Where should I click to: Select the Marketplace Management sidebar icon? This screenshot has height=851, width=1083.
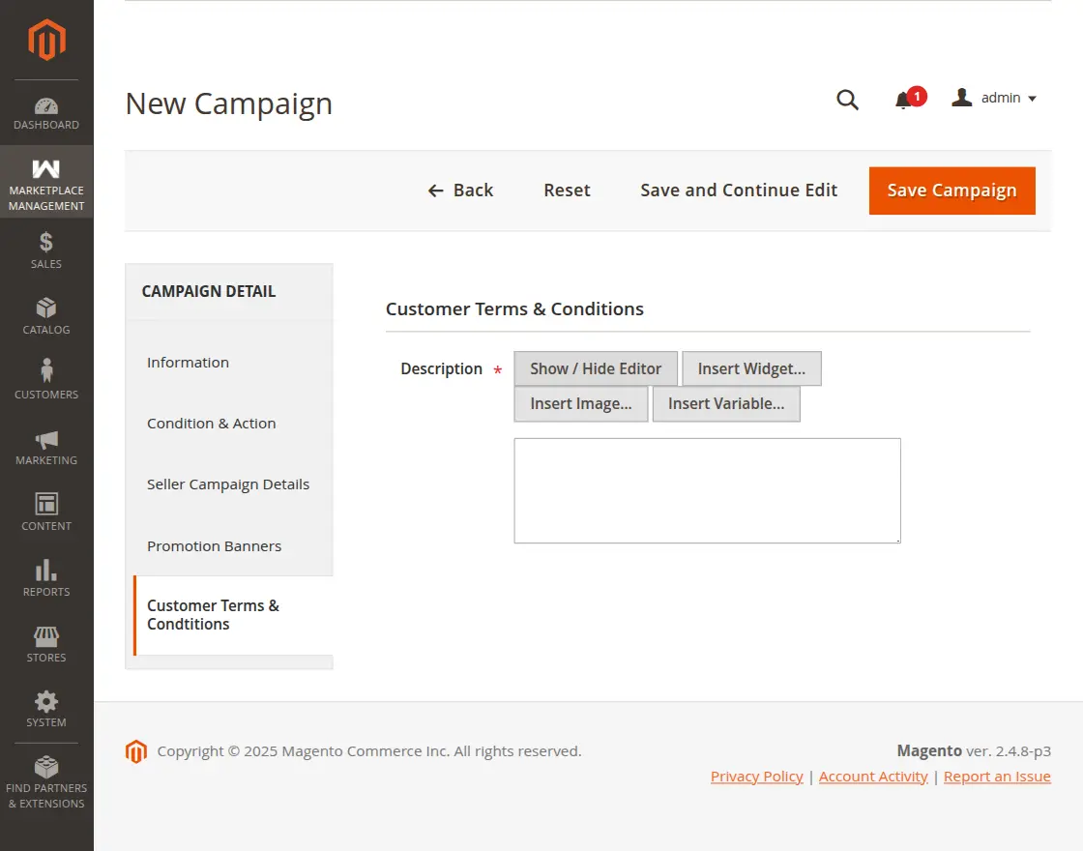click(x=46, y=182)
